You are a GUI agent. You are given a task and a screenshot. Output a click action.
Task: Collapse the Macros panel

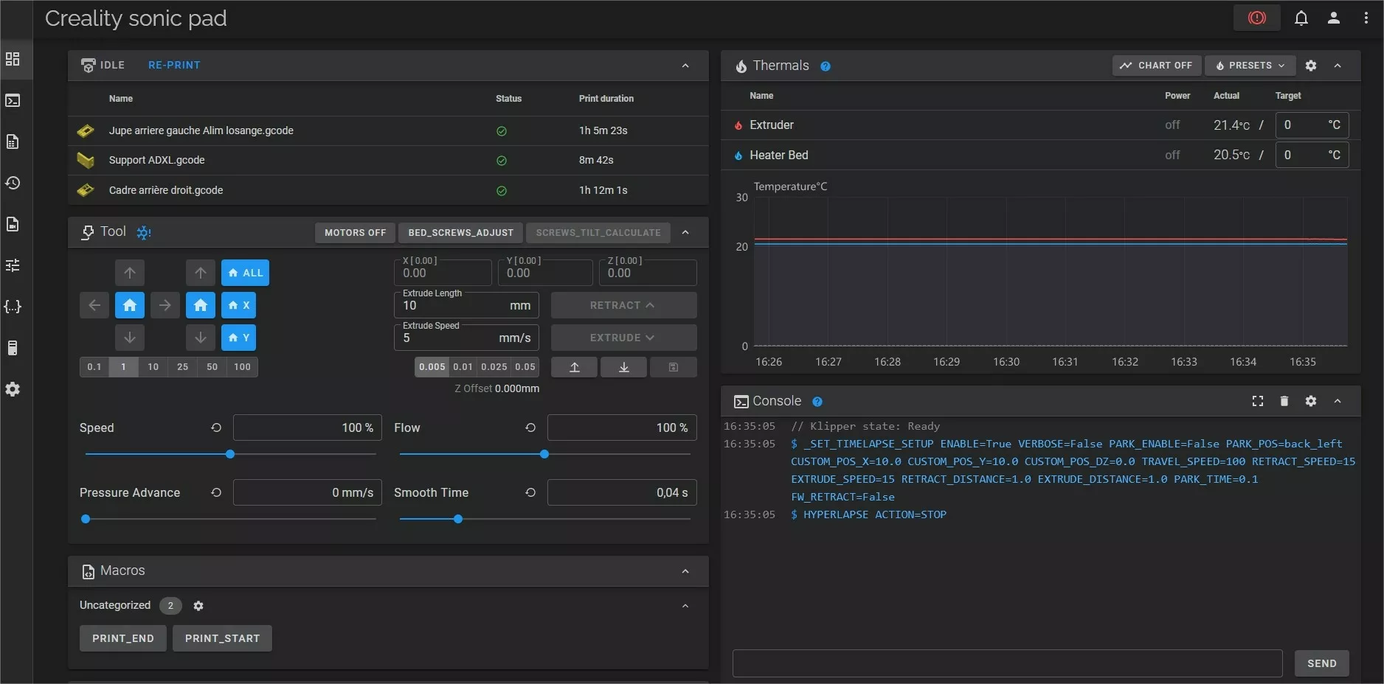(685, 571)
